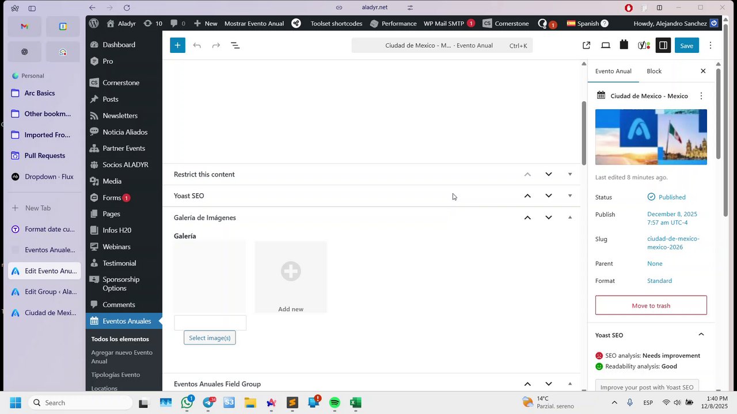The image size is (737, 414).
Task: Click the Add new gallery tile
Action: pyautogui.click(x=291, y=277)
